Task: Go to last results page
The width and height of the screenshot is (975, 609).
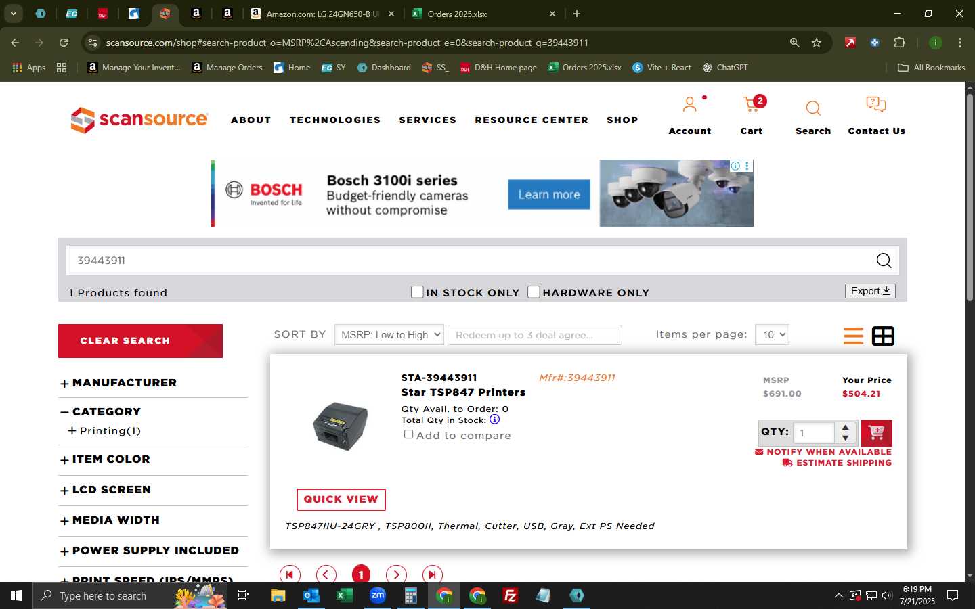Action: 432,574
